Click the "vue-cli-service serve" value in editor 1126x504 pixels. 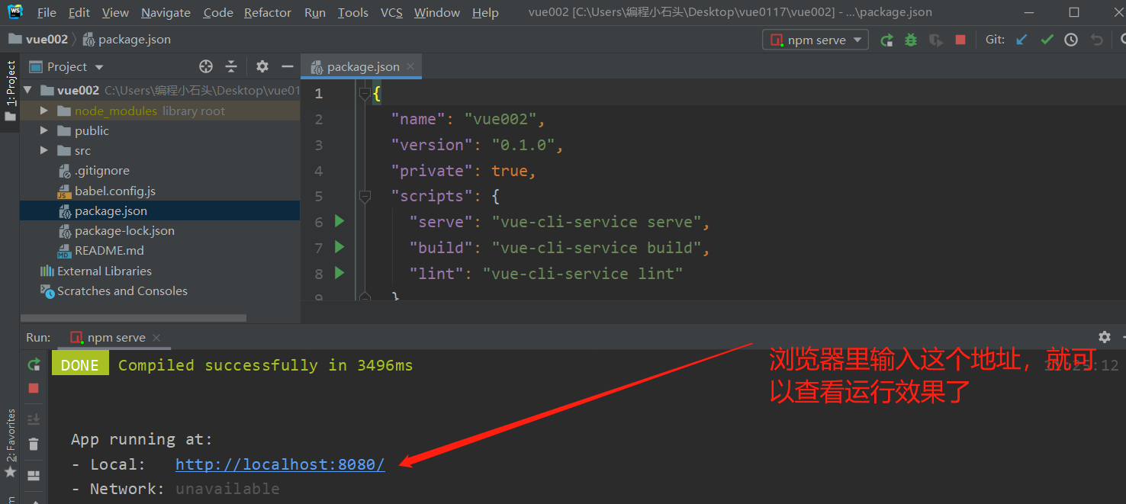point(597,222)
